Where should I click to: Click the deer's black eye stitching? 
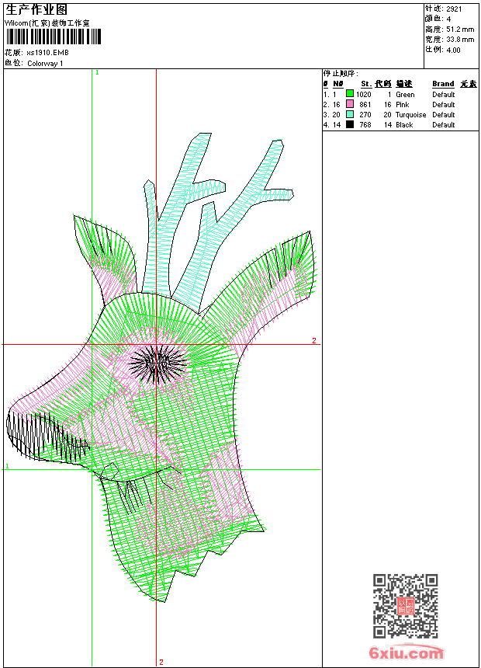point(157,364)
